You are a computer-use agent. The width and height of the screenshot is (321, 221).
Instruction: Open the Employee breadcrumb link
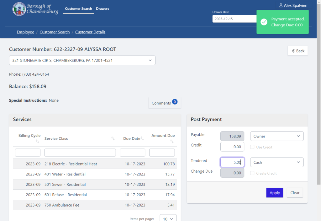[25, 32]
